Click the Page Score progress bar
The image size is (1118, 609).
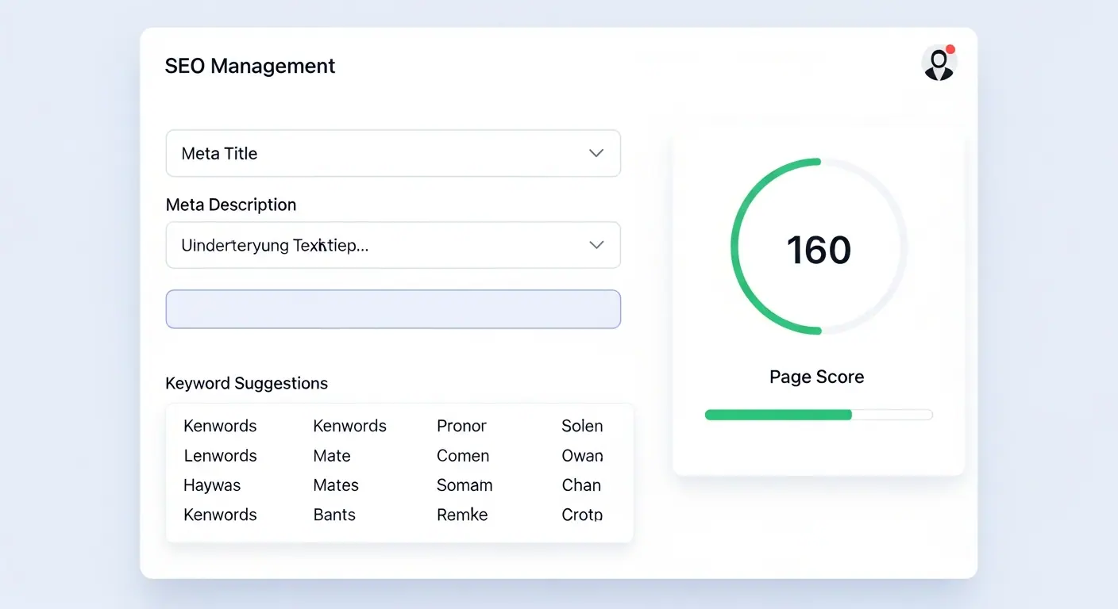coord(818,414)
